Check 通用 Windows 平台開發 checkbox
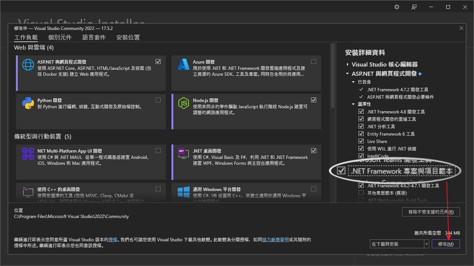Screen dimensions: 474x266 coord(314,189)
